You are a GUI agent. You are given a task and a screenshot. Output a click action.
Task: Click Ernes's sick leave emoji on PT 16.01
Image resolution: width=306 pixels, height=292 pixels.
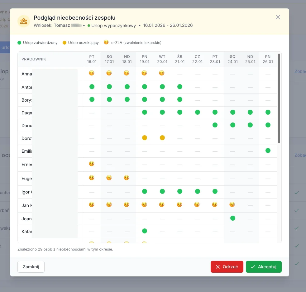pyautogui.click(x=92, y=164)
